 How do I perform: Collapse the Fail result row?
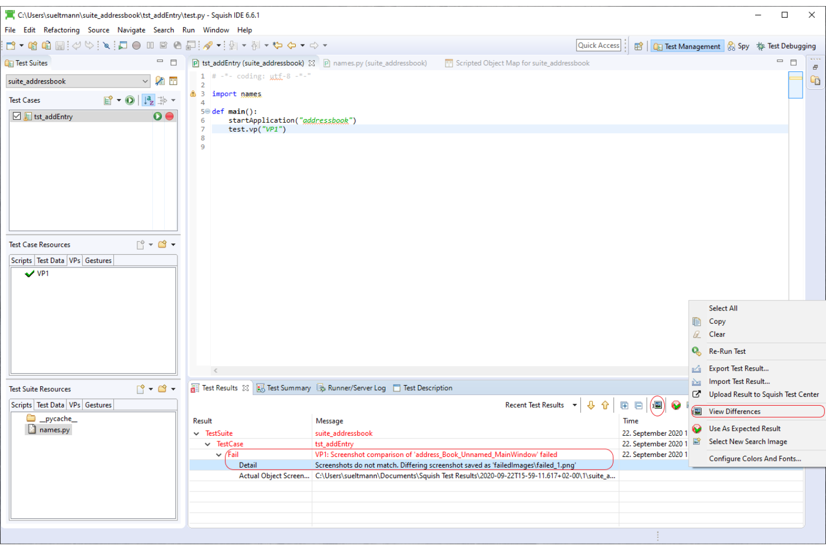pyautogui.click(x=219, y=455)
